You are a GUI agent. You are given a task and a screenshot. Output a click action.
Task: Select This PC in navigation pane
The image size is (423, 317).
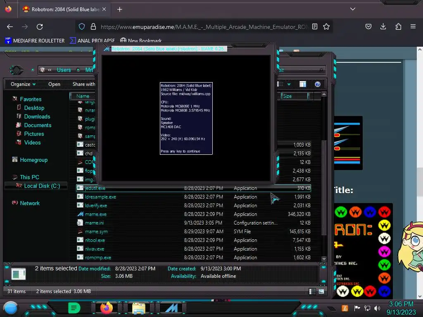coord(29,177)
